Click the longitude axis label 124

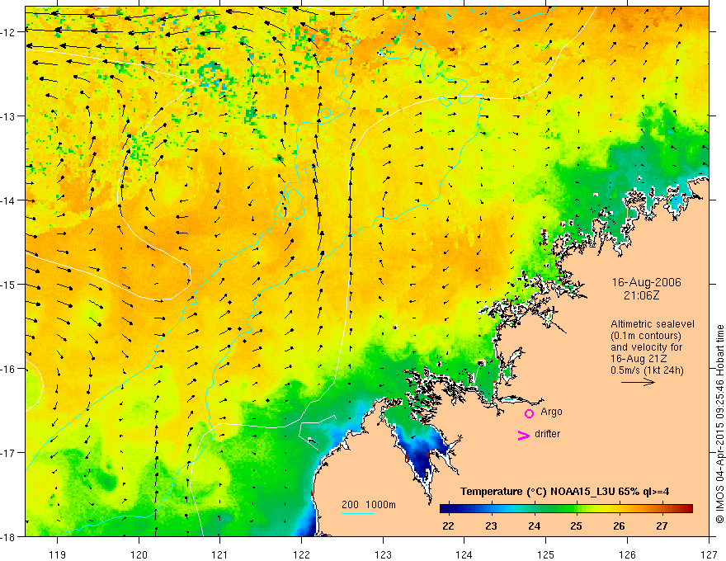click(x=464, y=555)
